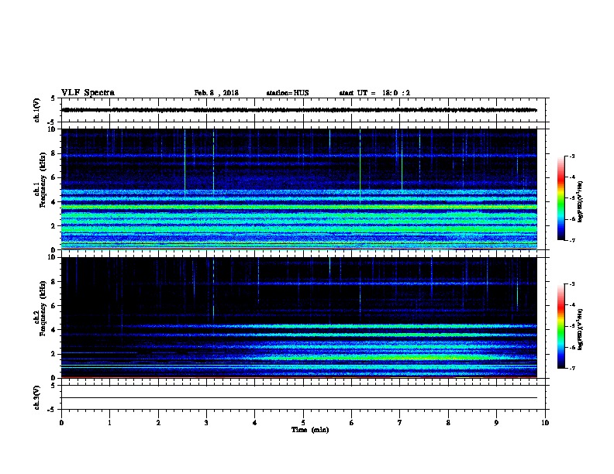The width and height of the screenshot is (614, 474).
Task: Click the time axis tick label "9"
Action: click(496, 422)
